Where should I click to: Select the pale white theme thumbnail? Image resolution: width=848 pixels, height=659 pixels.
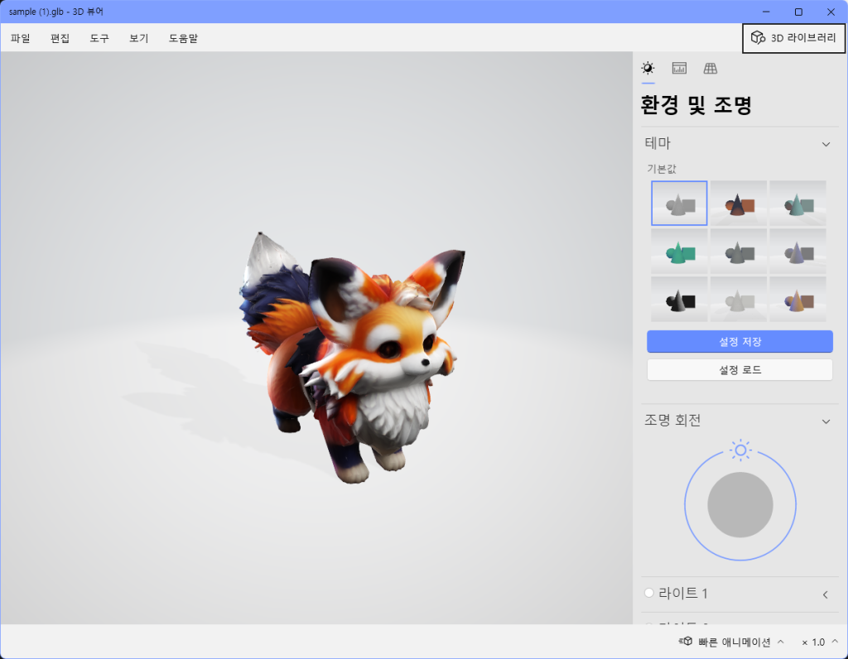[x=738, y=300]
